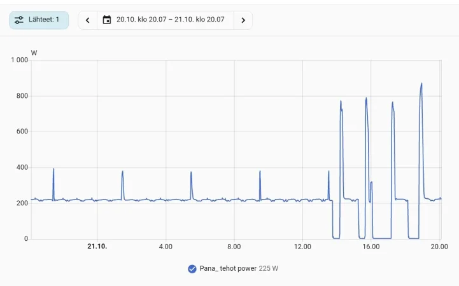459x286 pixels.
Task: Click the 1 000 W axis value
Action: 19,60
